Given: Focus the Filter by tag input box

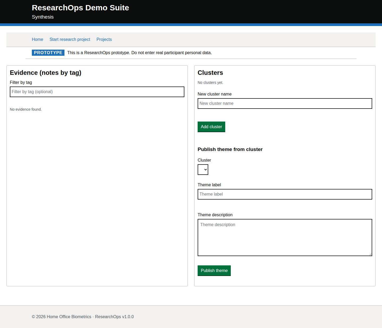Looking at the screenshot, I should (97, 92).
